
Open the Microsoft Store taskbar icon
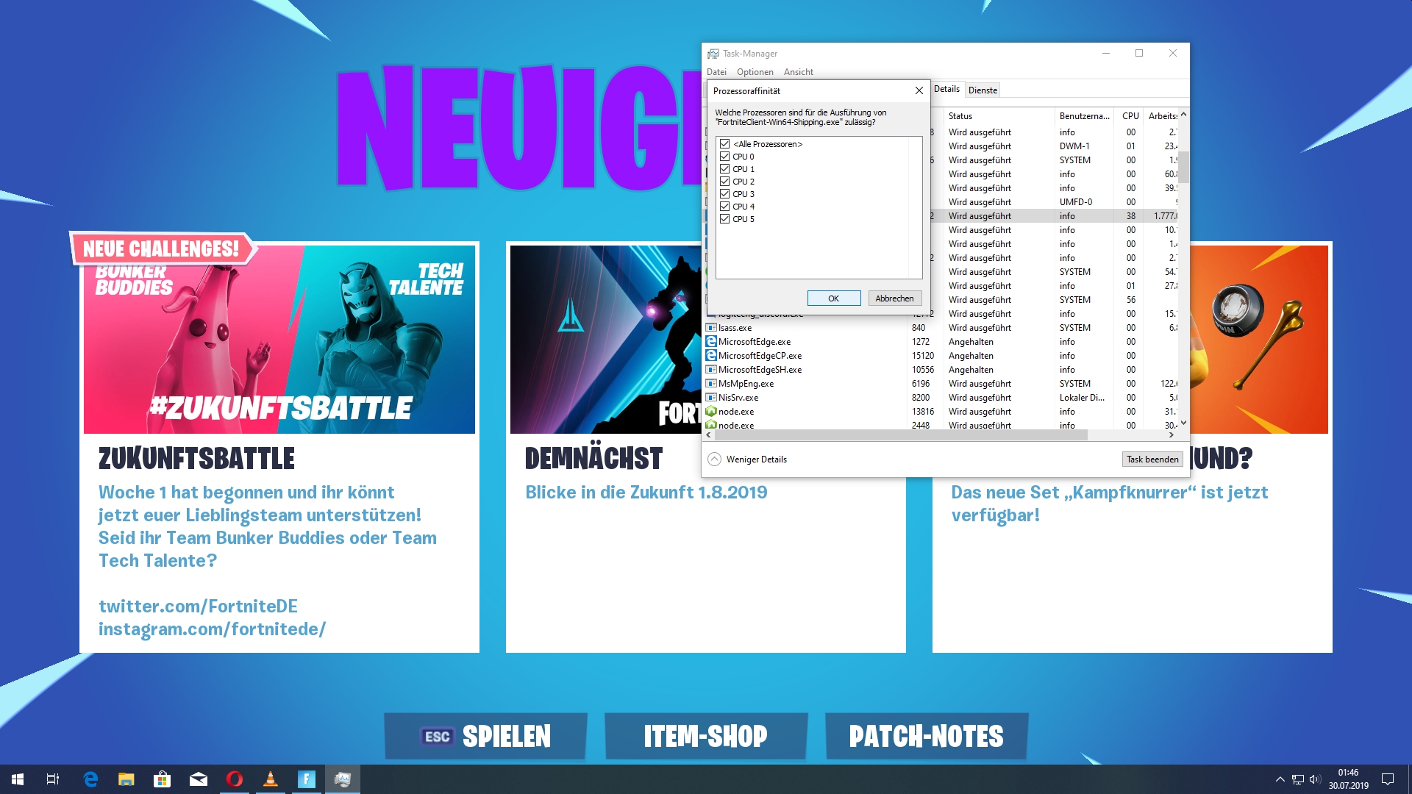coord(162,779)
